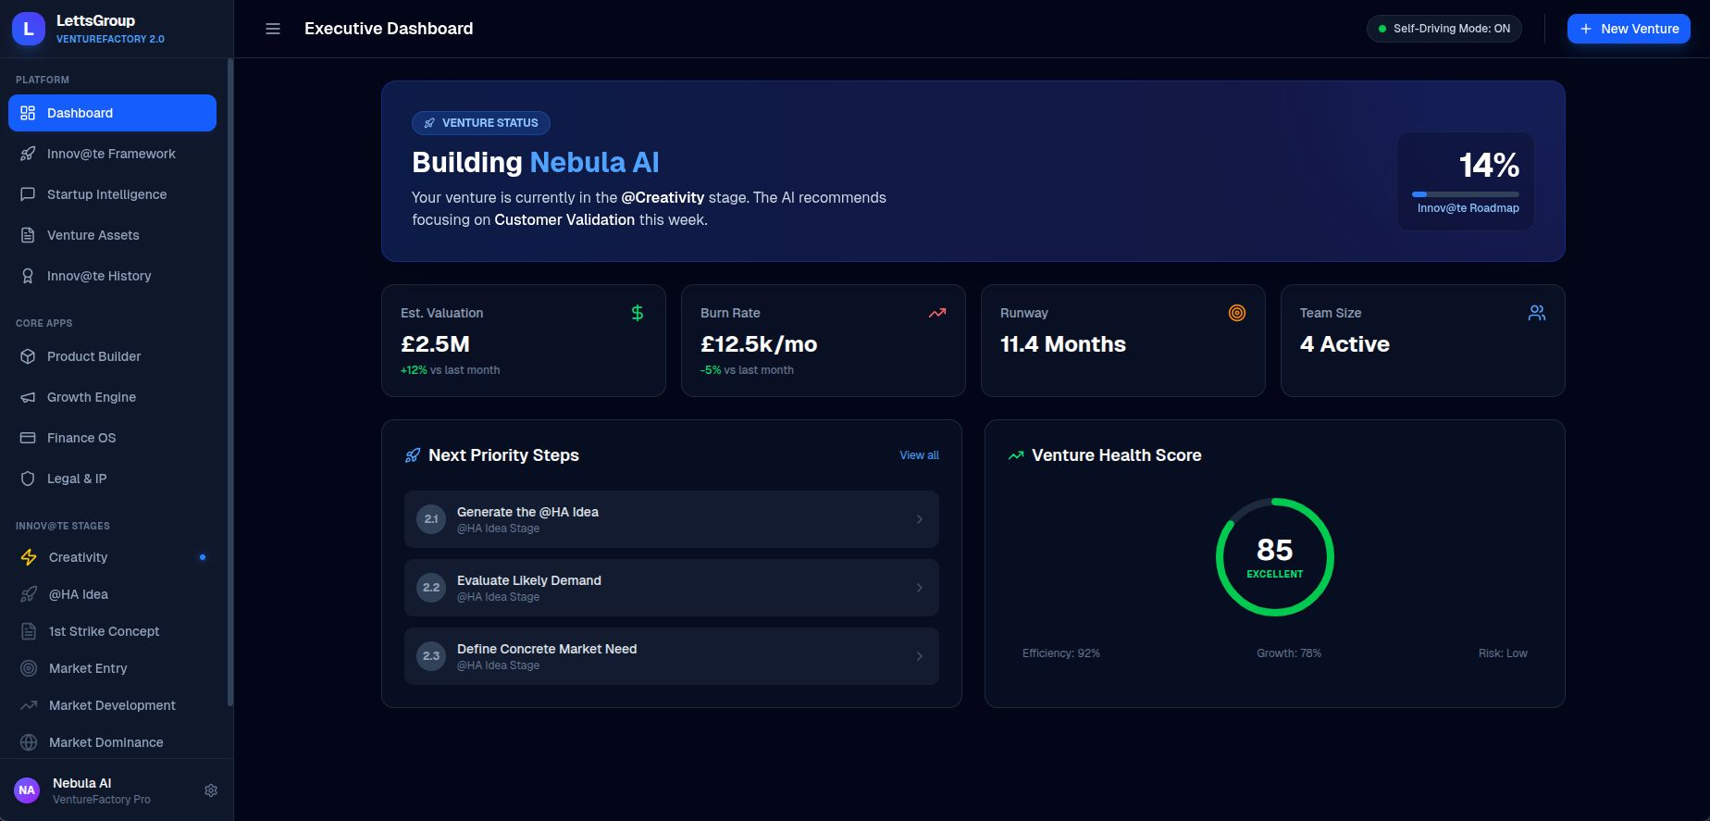Open the Innov@te Roadmap link
Image resolution: width=1710 pixels, height=821 pixels.
[x=1468, y=208]
